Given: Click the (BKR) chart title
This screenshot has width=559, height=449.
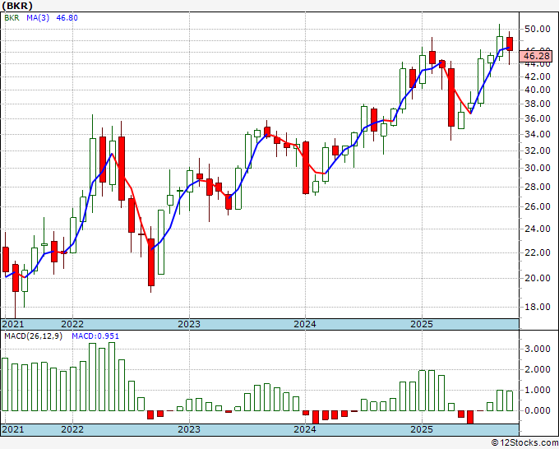Looking at the screenshot, I should (x=17, y=6).
